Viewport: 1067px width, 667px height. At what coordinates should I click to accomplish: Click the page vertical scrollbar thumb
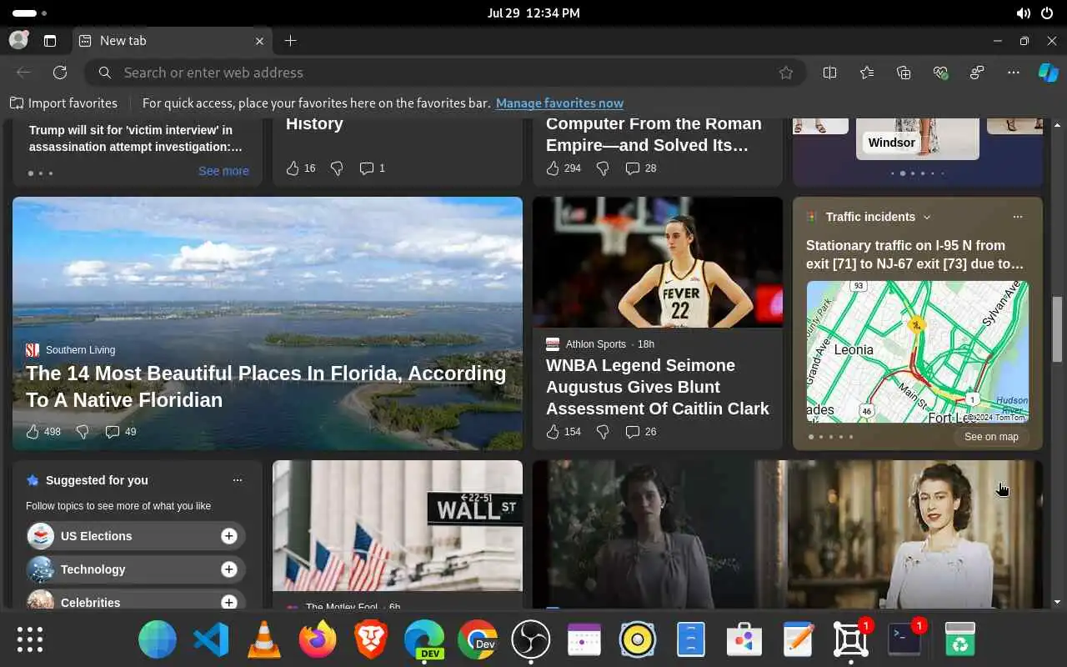point(1057,328)
